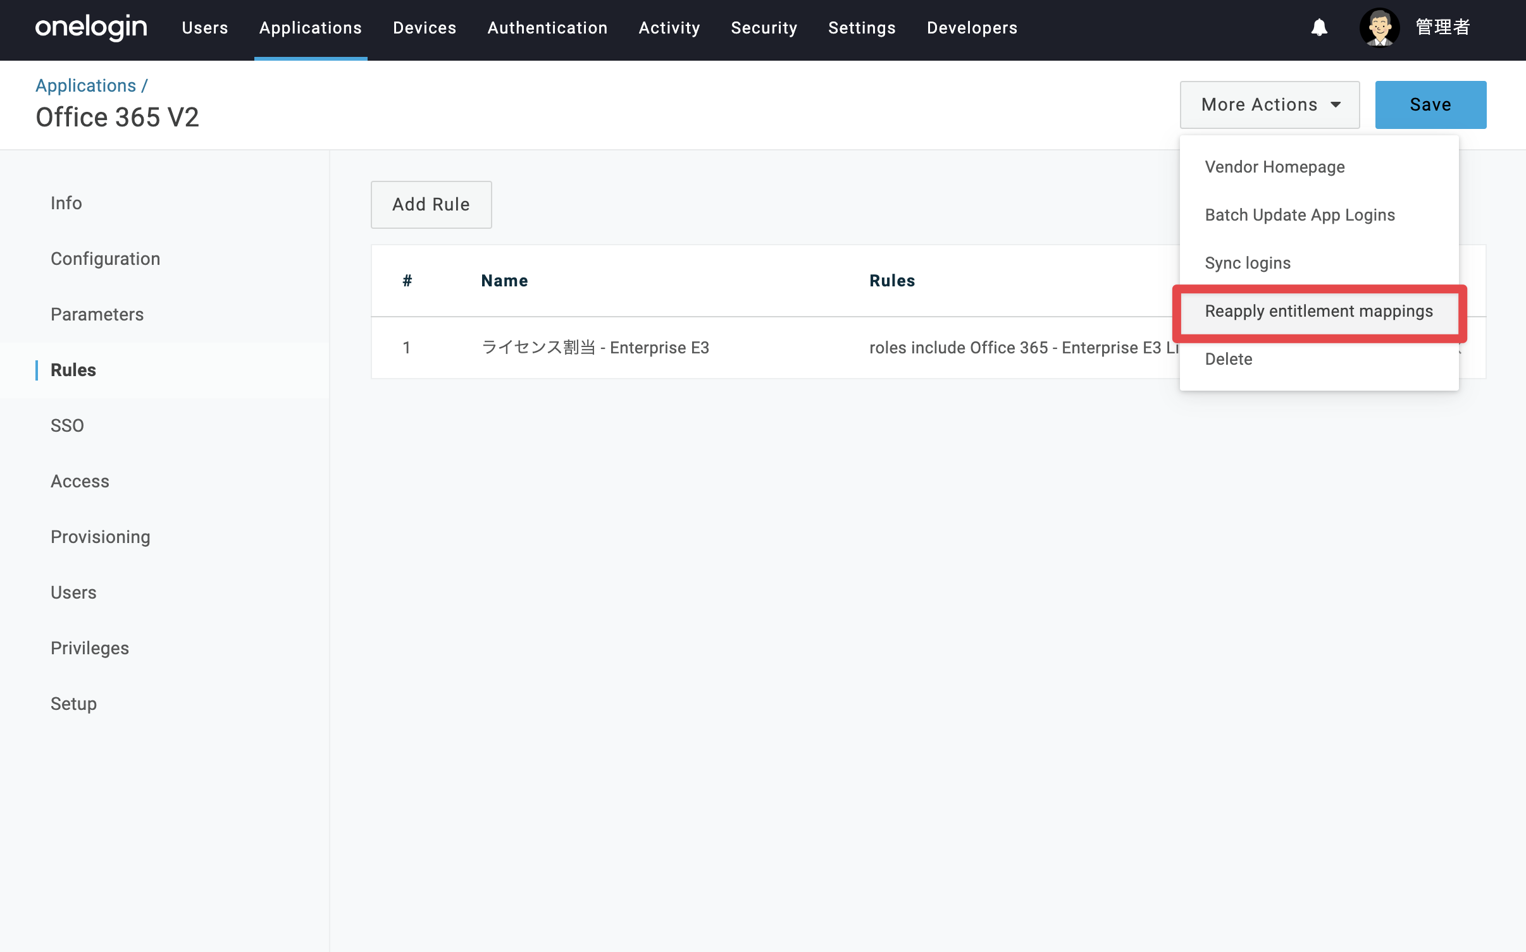The width and height of the screenshot is (1526, 952).
Task: Open the Configuration tab
Action: pyautogui.click(x=105, y=259)
